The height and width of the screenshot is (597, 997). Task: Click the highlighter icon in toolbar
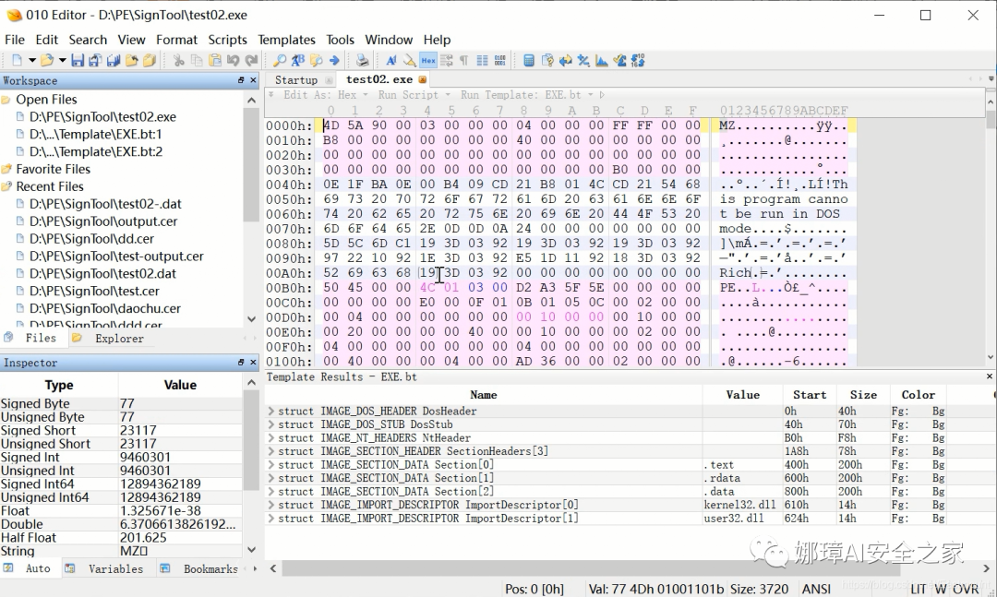(410, 60)
